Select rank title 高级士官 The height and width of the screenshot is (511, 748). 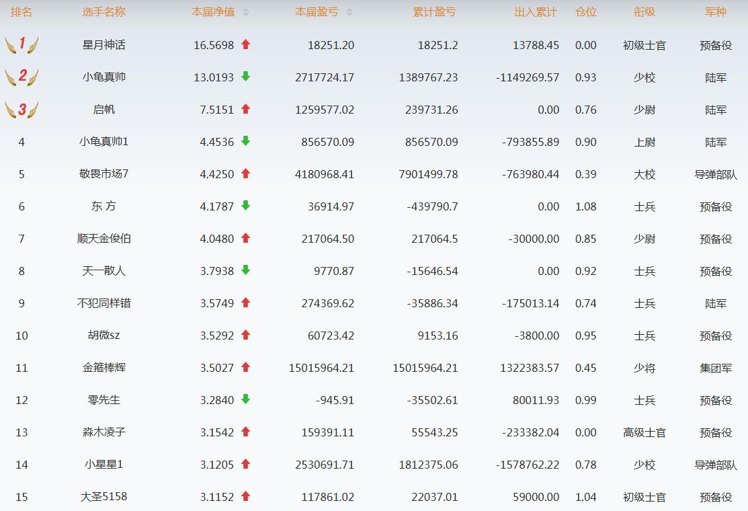644,432
